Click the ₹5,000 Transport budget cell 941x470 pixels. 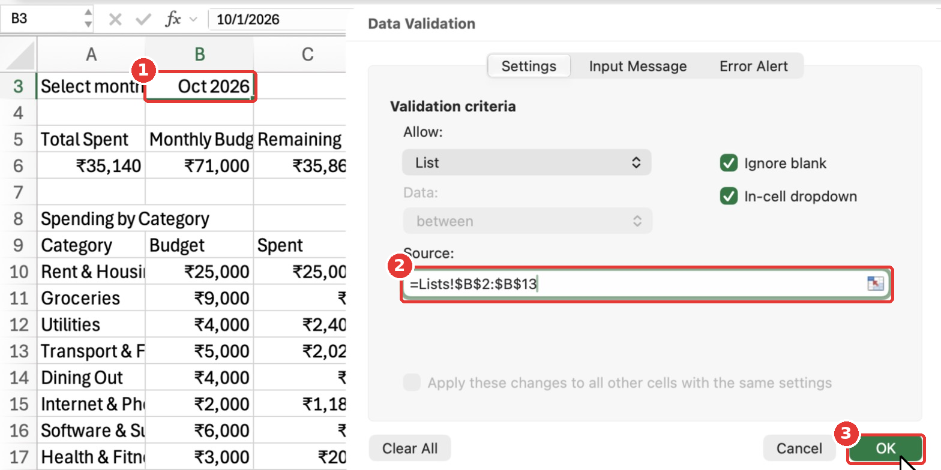pos(200,351)
